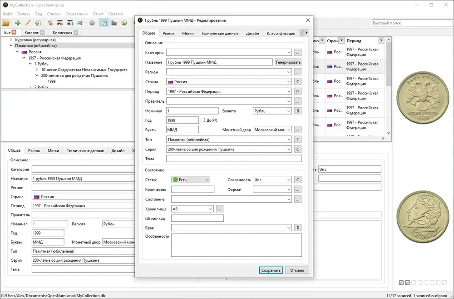Toggle the До РХ checkbox
The width and height of the screenshot is (454, 299).
point(202,120)
